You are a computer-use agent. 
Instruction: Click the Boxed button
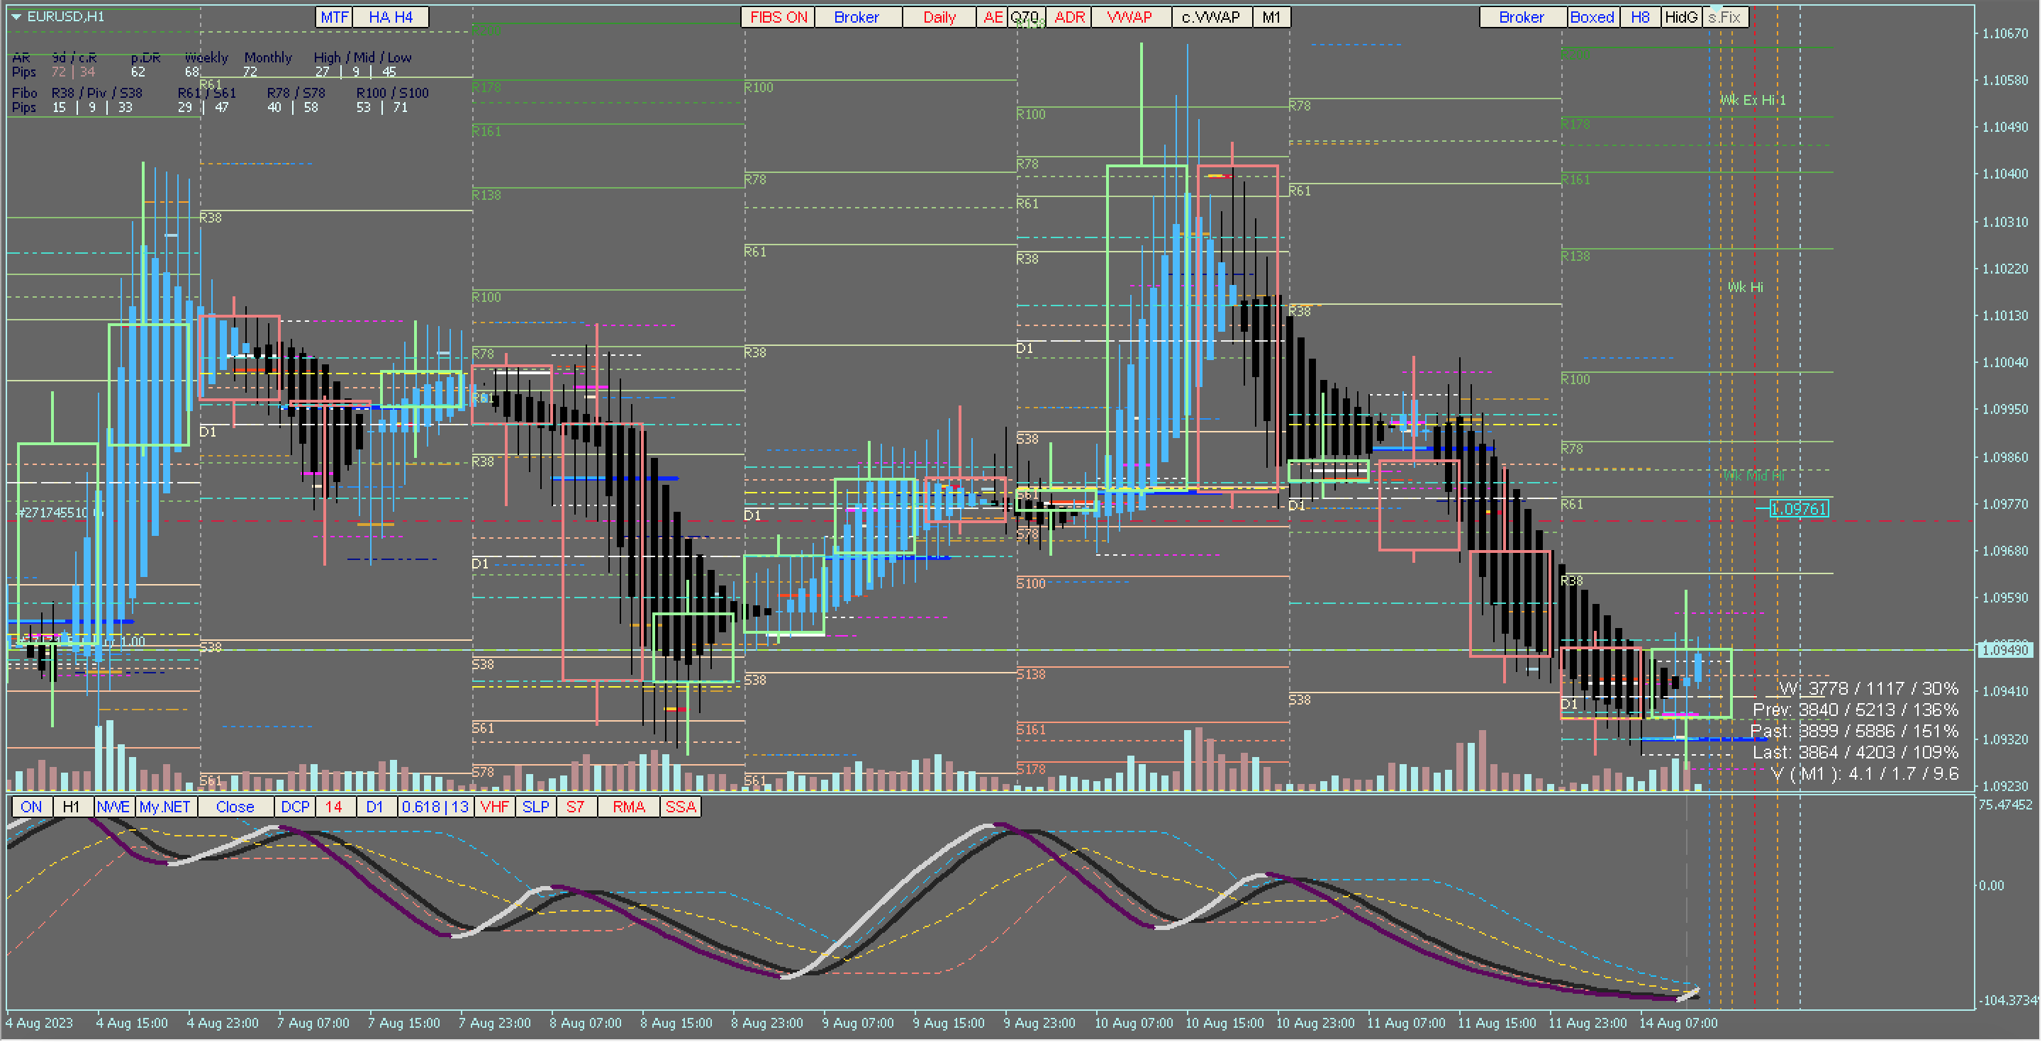1592,18
